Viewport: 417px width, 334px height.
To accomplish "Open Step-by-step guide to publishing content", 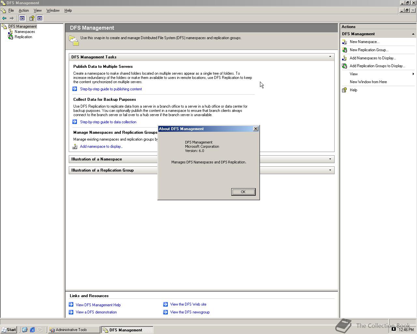I will tap(111, 89).
